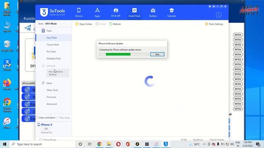264x148 pixels.
Task: Select iTunes Flash in the sidebar
Action: tap(53, 45)
